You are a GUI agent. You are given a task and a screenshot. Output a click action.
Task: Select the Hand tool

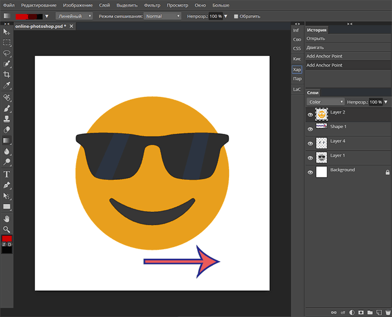(7, 219)
